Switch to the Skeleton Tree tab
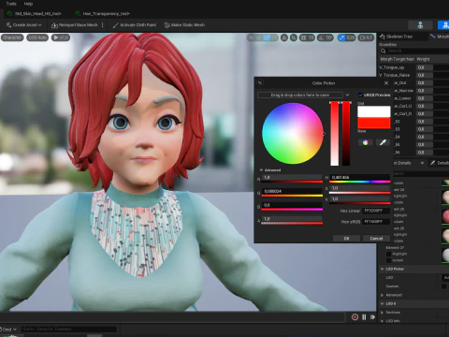This screenshot has height=337, width=449. [x=399, y=37]
